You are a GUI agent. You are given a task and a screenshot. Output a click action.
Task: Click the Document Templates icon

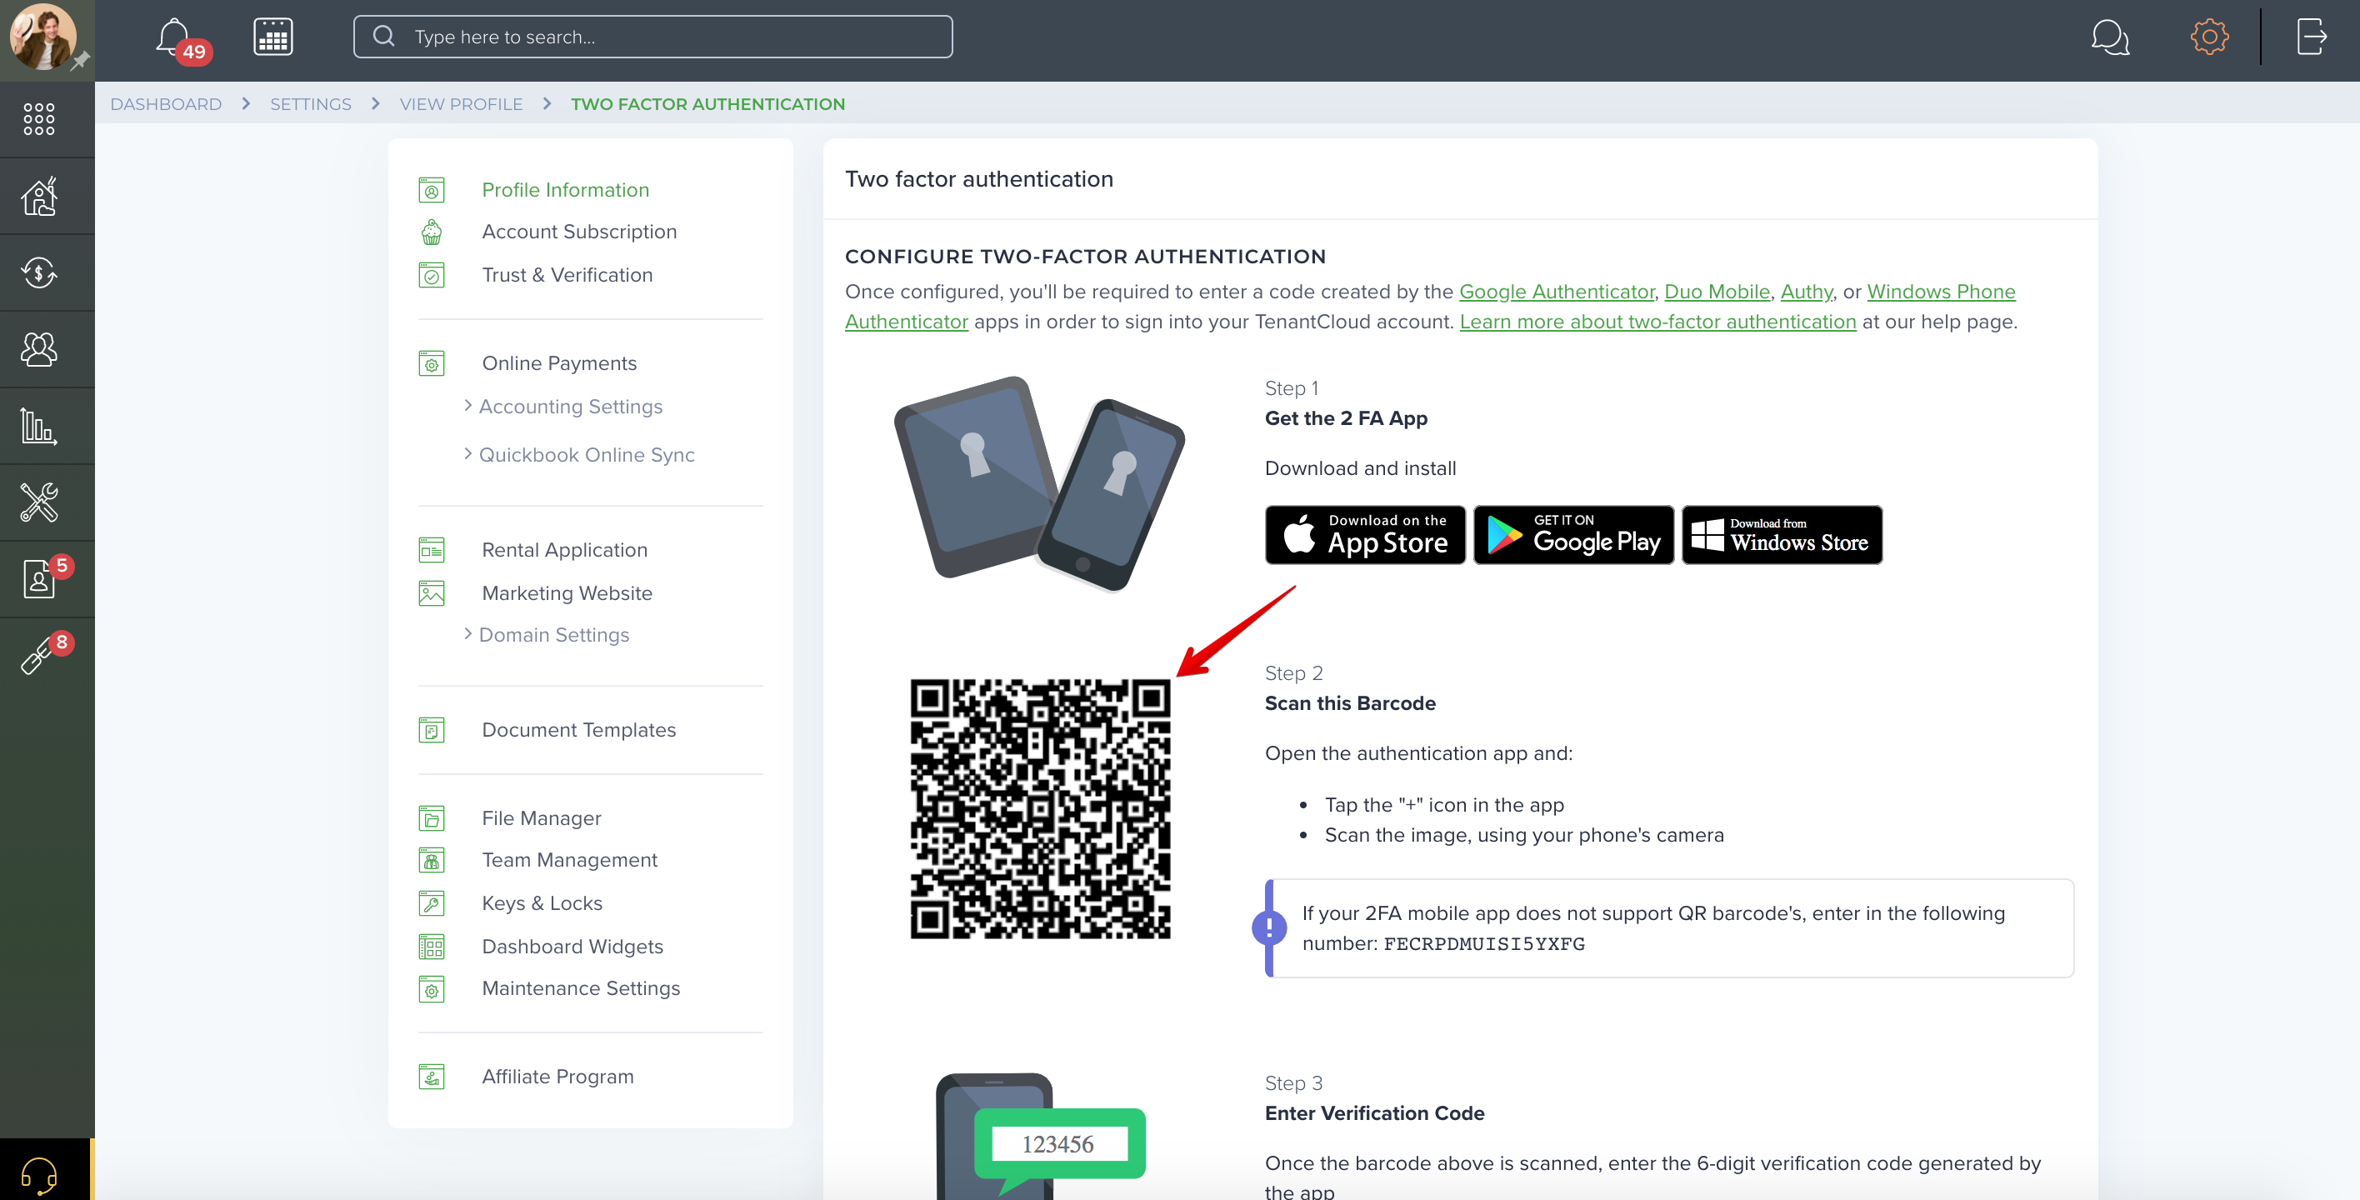[432, 730]
